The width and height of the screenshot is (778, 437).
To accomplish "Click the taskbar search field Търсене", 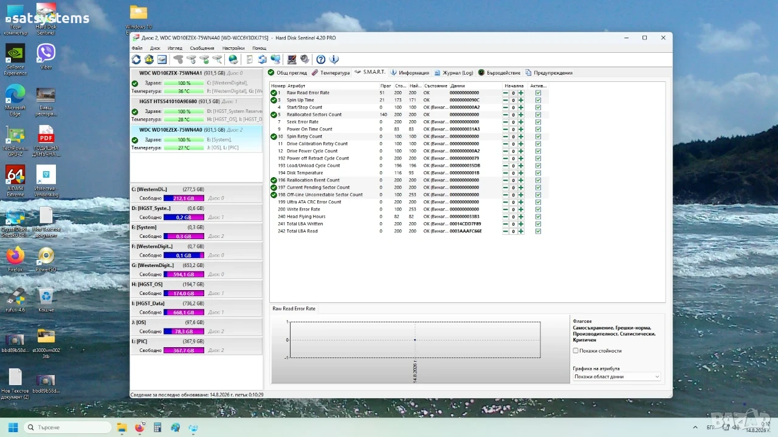I will pos(67,427).
